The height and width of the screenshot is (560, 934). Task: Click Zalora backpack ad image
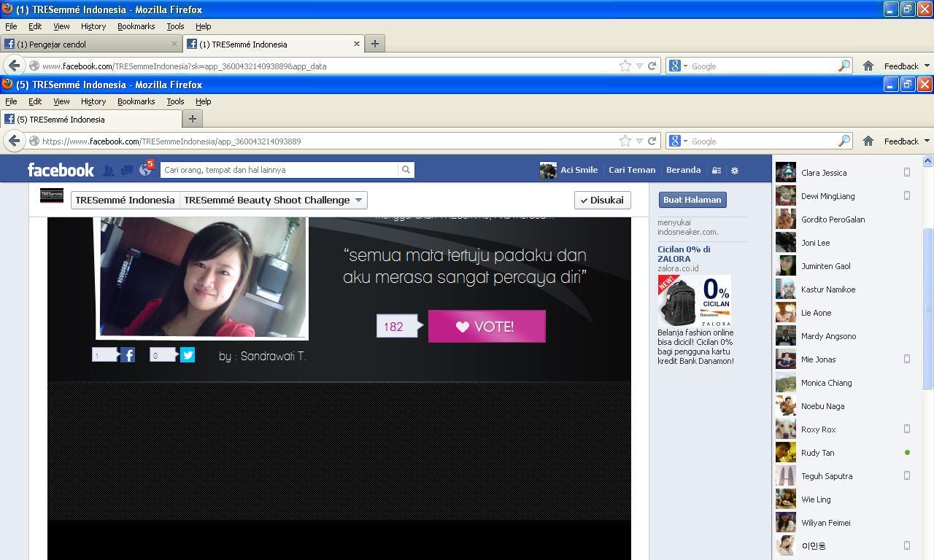(x=694, y=301)
